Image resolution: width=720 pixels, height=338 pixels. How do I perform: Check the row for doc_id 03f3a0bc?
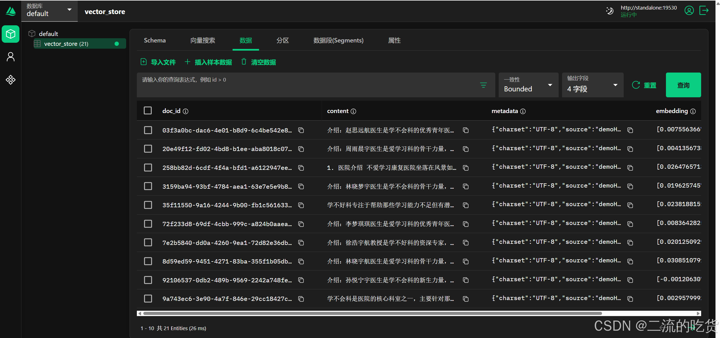[x=148, y=130]
